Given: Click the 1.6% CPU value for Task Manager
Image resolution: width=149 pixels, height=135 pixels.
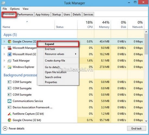Looking at the screenshot, I should (x=90, y=61).
